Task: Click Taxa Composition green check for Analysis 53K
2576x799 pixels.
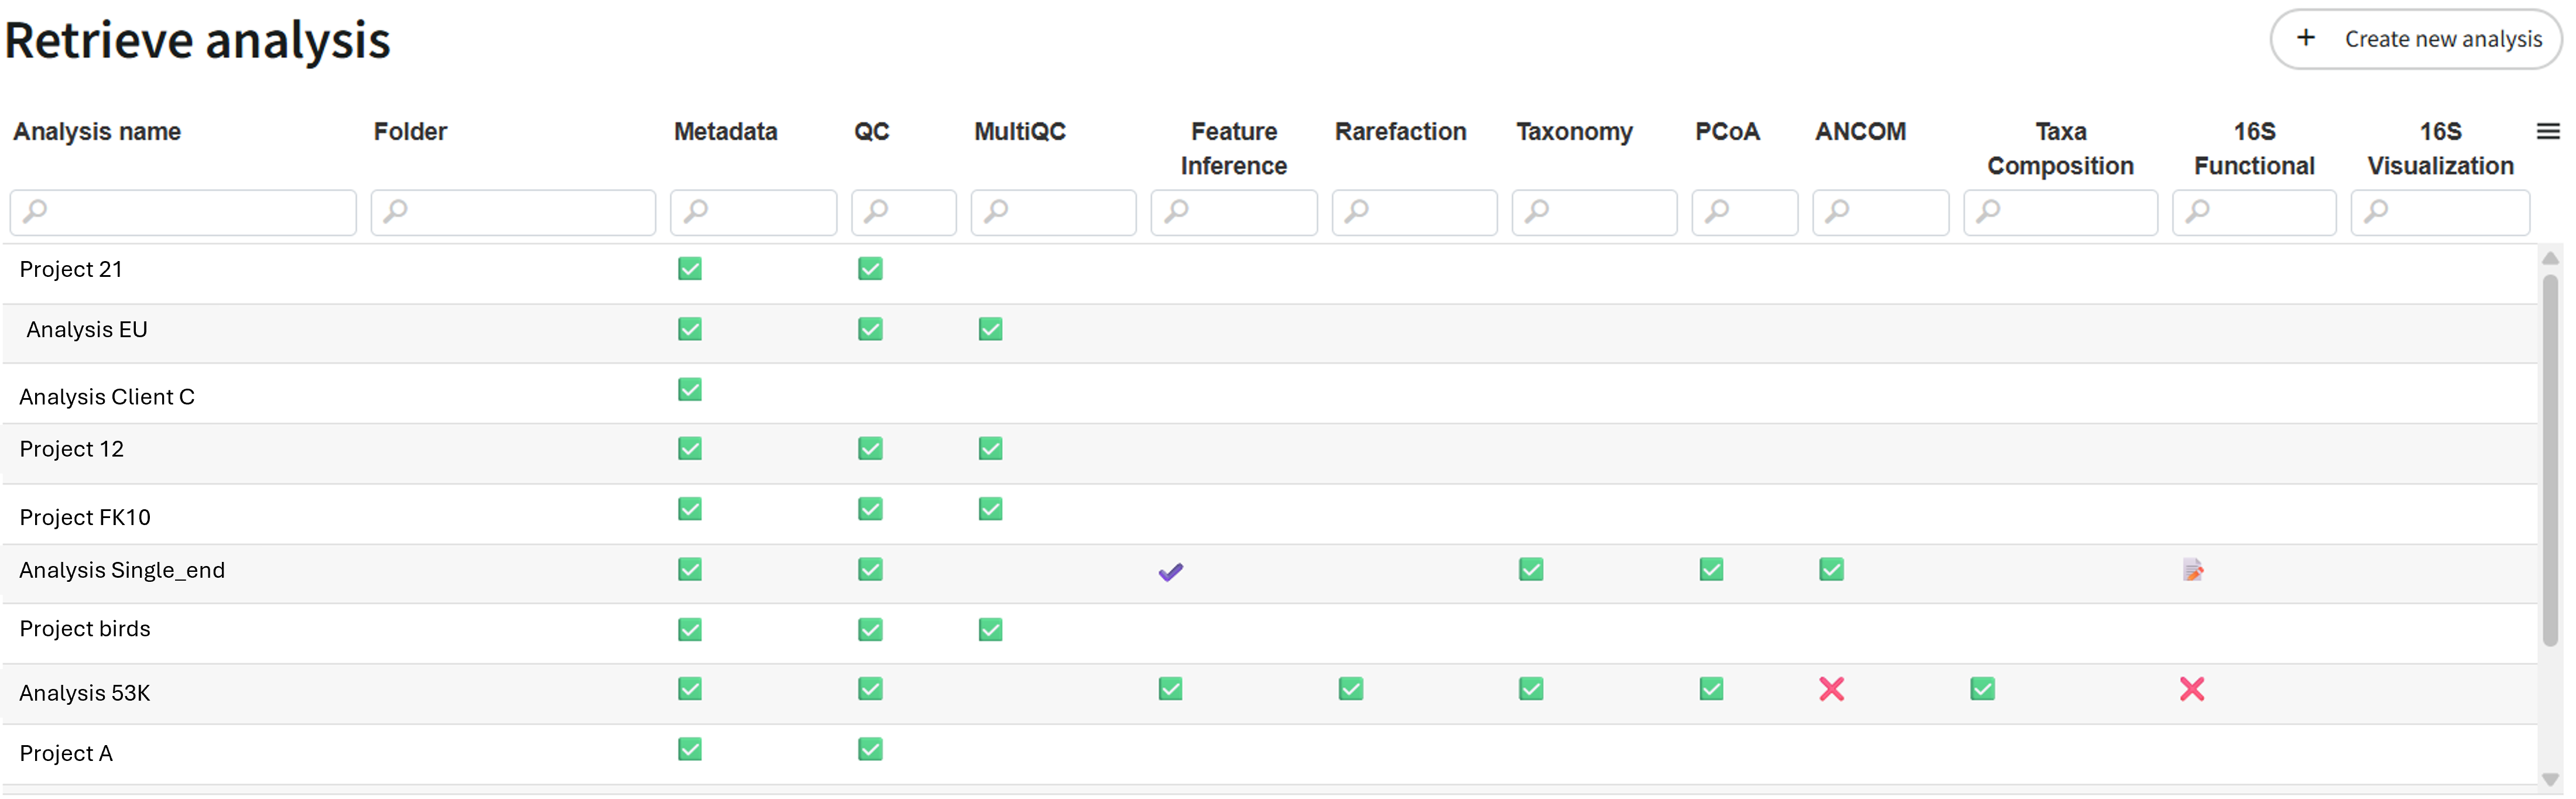Action: [x=1982, y=689]
